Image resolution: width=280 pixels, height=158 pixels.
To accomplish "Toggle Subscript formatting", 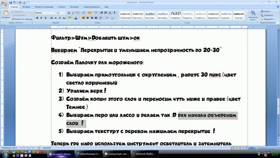I will pos(56,18).
